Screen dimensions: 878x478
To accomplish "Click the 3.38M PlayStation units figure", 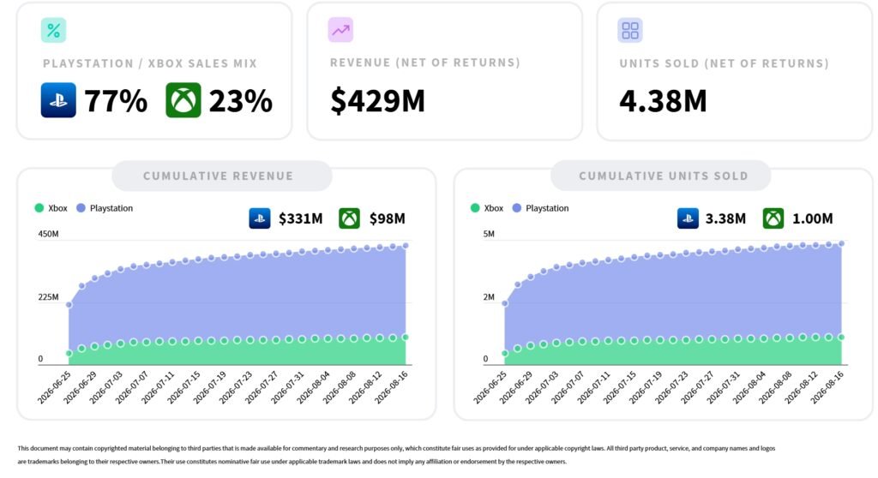I will point(725,218).
